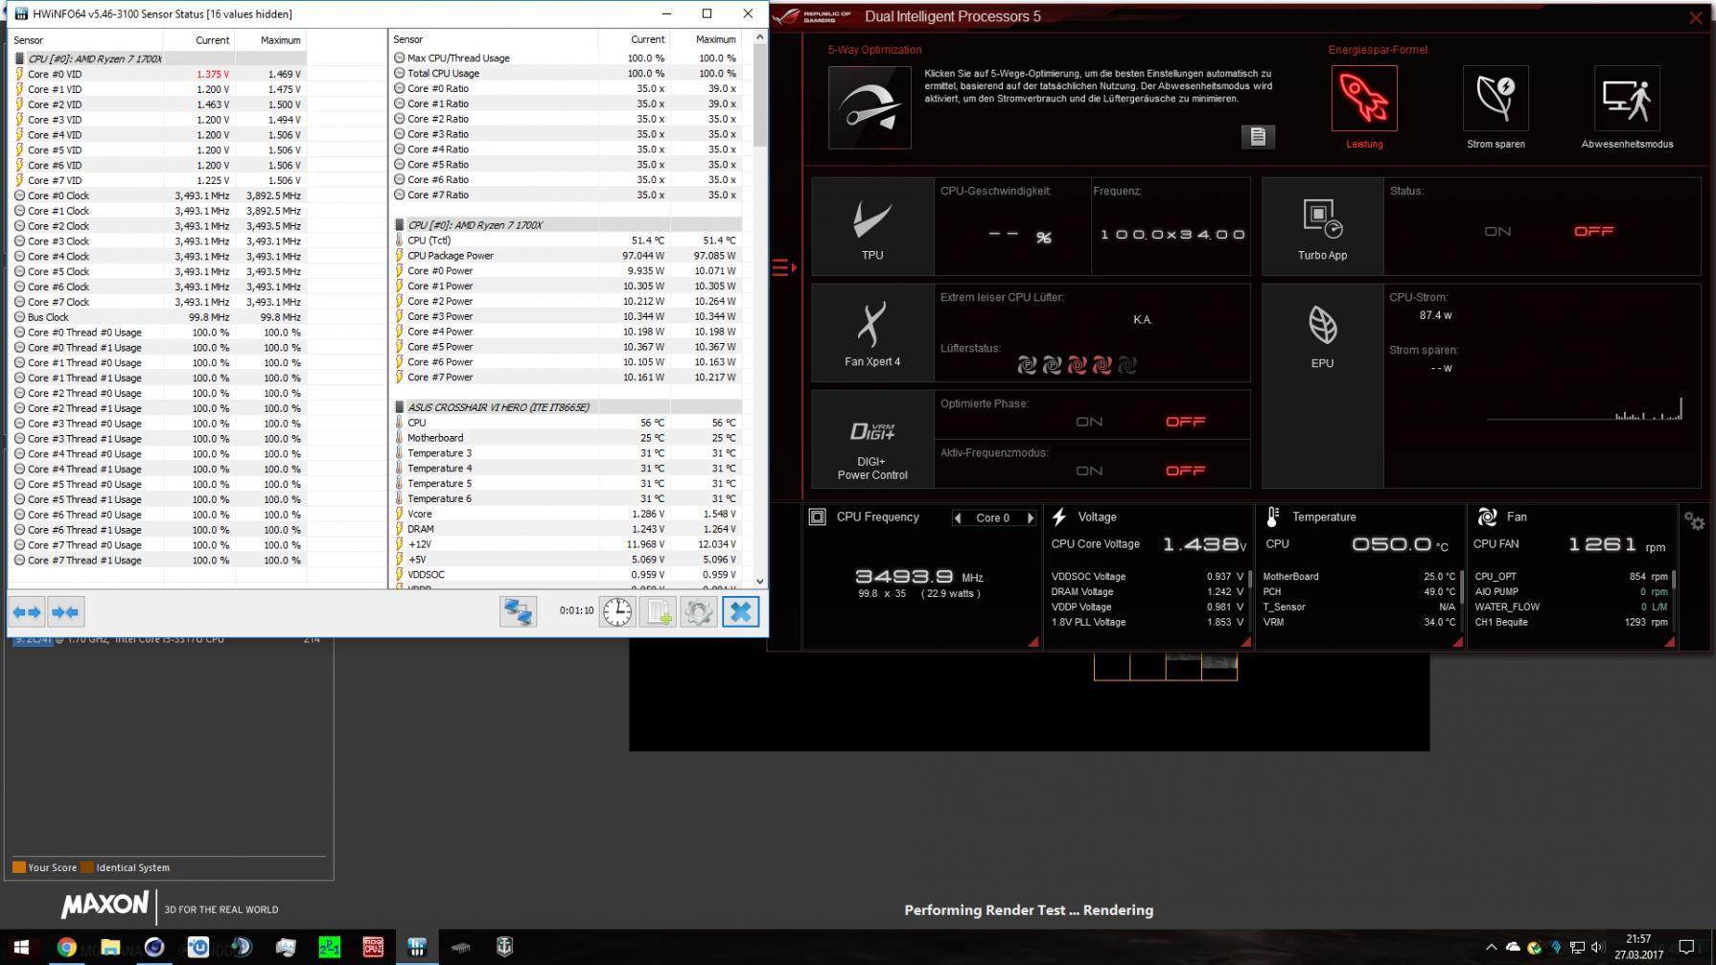Open the volume control in system tray

(1597, 947)
